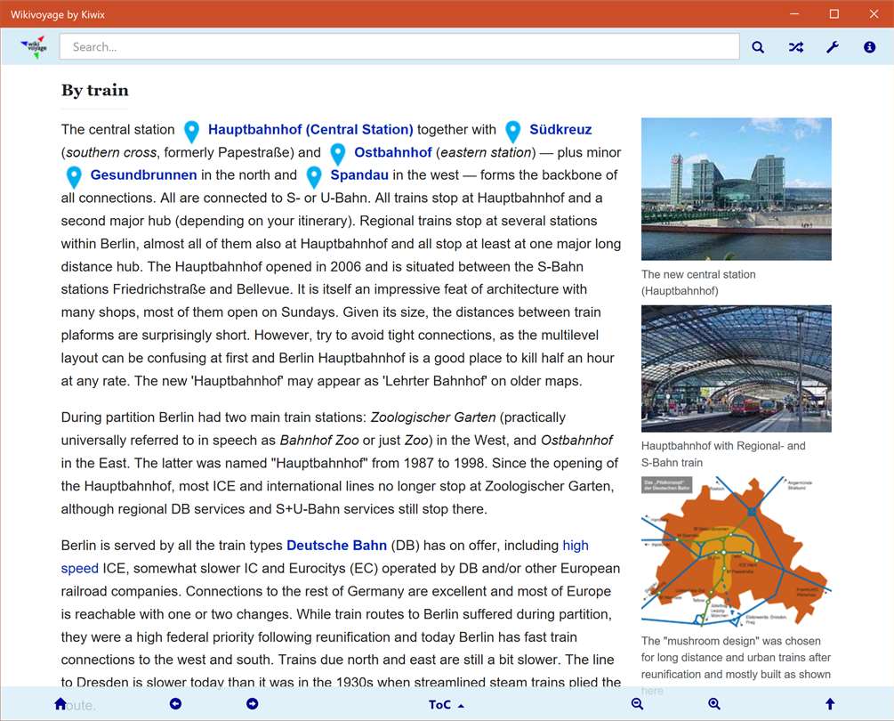This screenshot has width=894, height=721.
Task: Follow the high speed link
Action: point(576,546)
